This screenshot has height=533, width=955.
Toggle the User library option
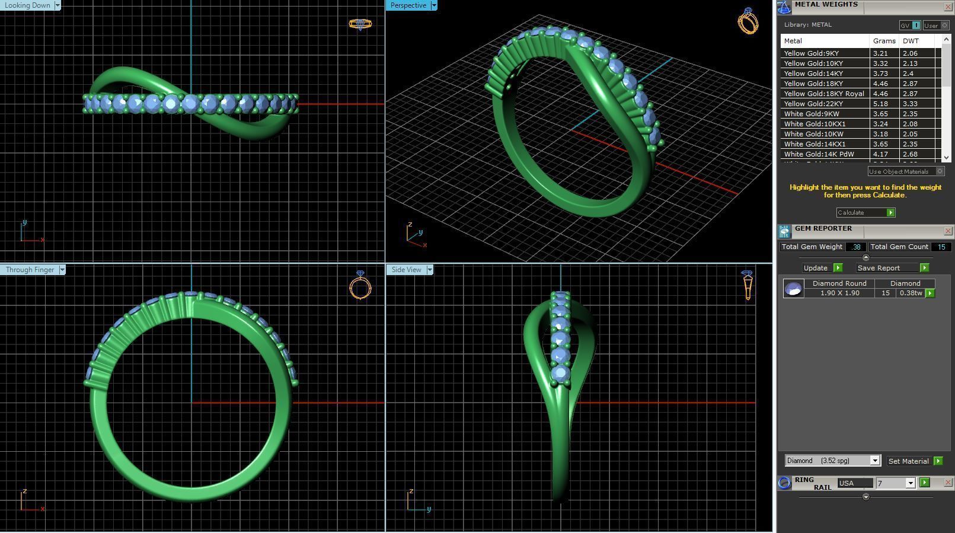(936, 25)
